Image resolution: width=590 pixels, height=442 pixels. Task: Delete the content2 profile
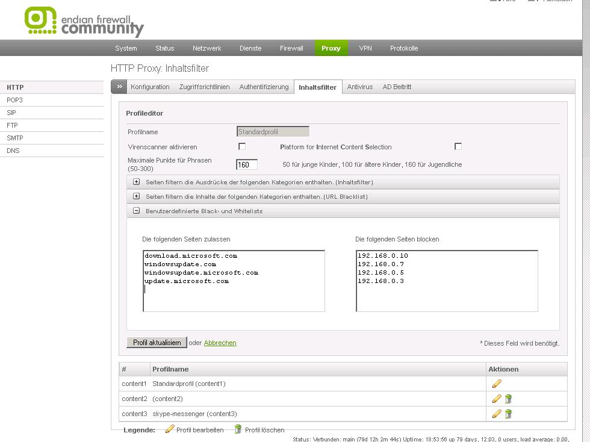508,399
